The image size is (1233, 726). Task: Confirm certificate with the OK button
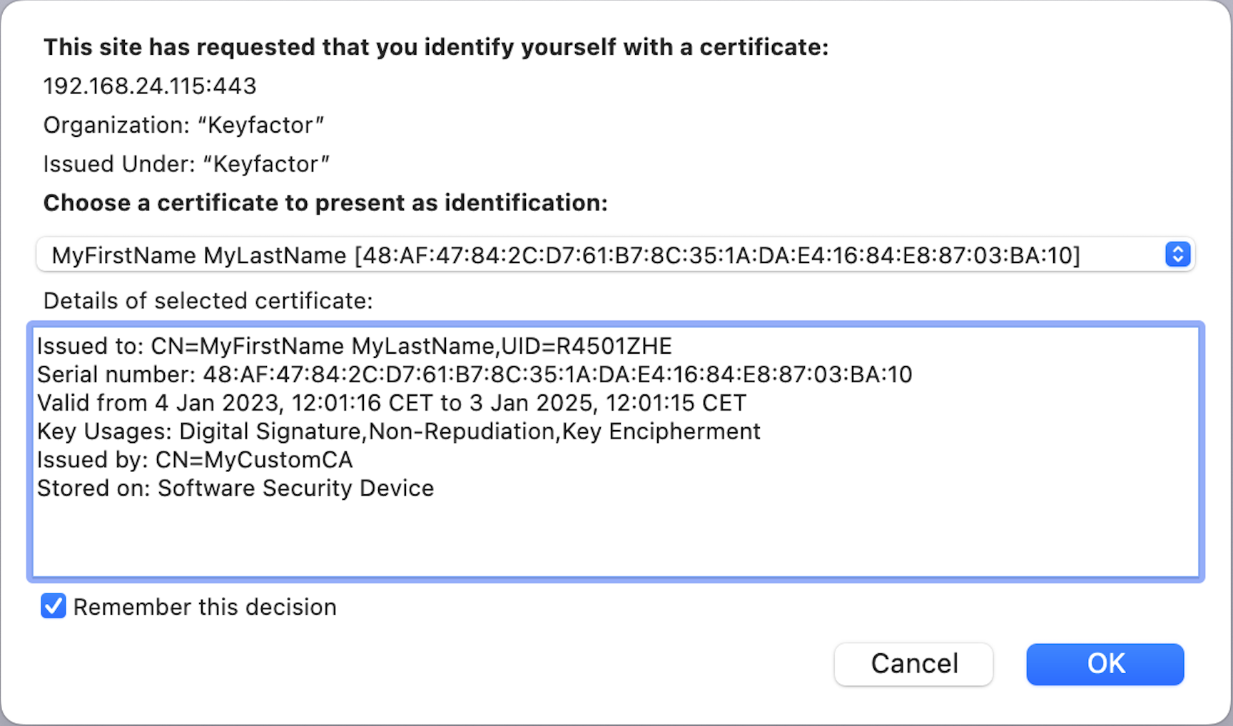[x=1105, y=664]
